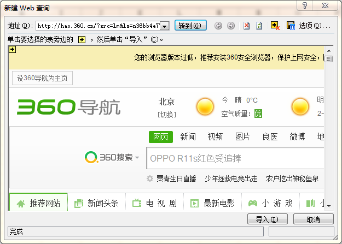Click the 转到 go button

190,26
